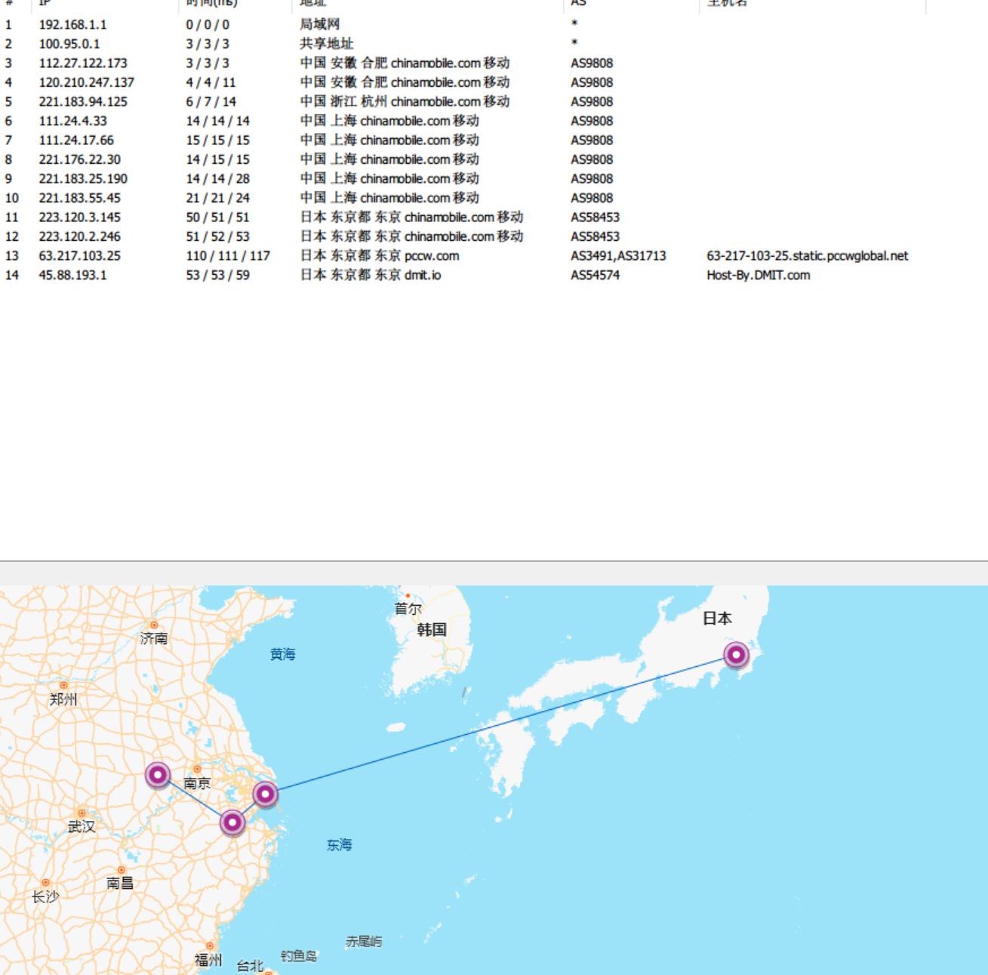Viewport: 988px width, 975px height.
Task: Click the 郑州 city label on map
Action: click(x=63, y=699)
